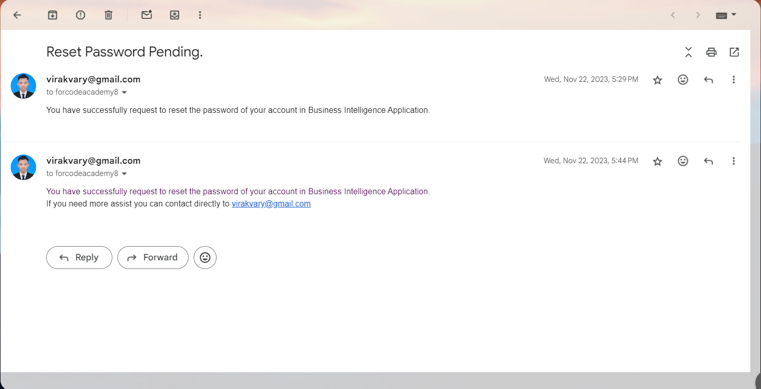Screen dimensions: 761x389
Task: Click sender name of the second message
Action: click(x=93, y=161)
